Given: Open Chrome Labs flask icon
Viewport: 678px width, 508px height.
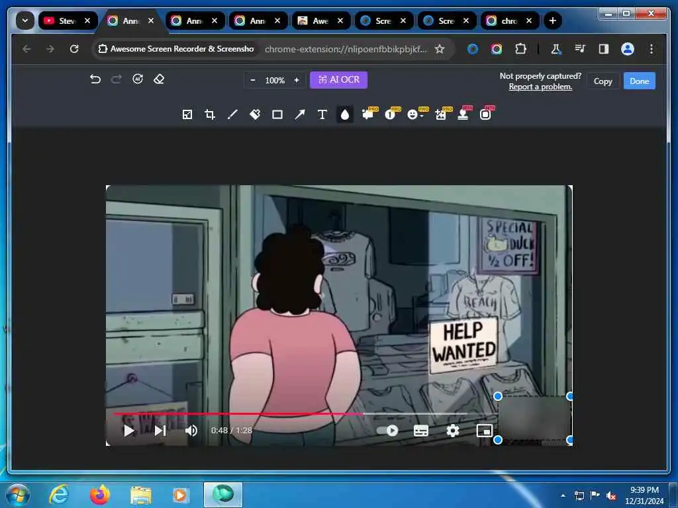Looking at the screenshot, I should 556,49.
